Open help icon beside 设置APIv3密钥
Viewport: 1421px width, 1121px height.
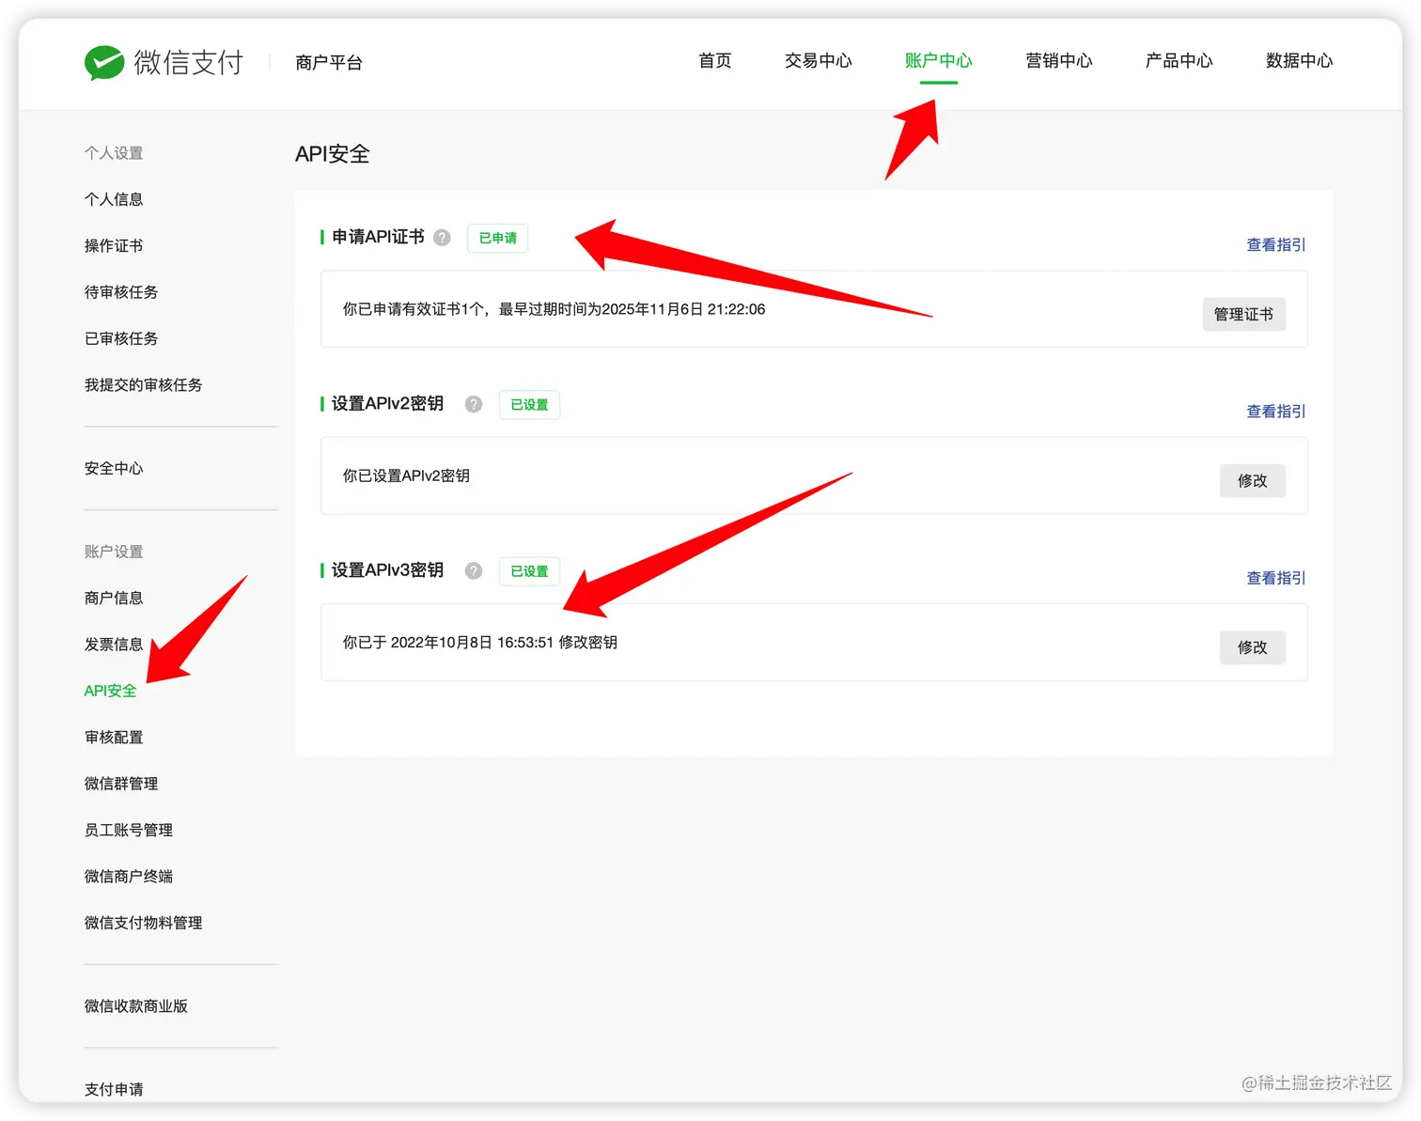474,570
